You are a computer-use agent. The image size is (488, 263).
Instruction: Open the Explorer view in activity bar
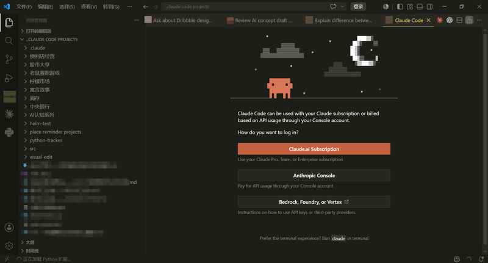click(x=9, y=23)
